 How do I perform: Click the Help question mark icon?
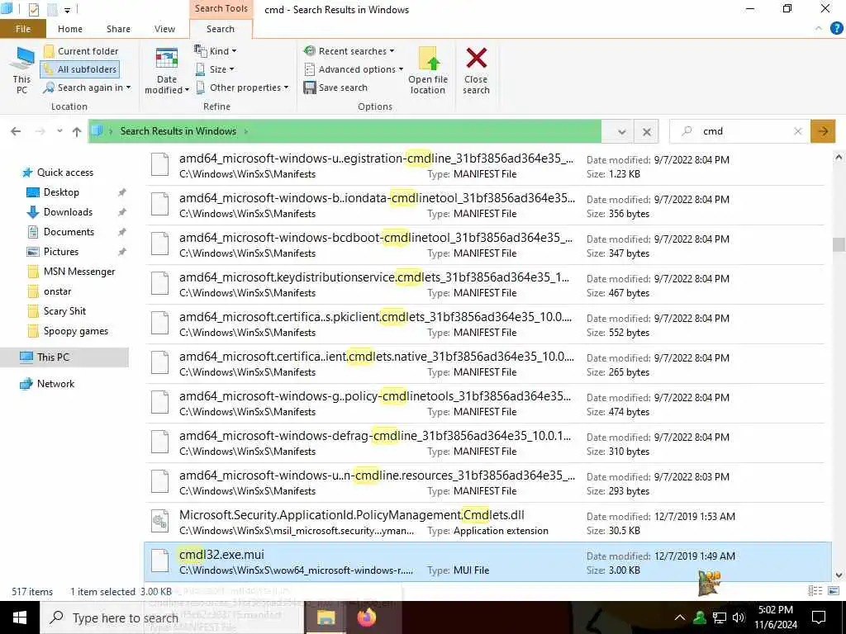[836, 29]
